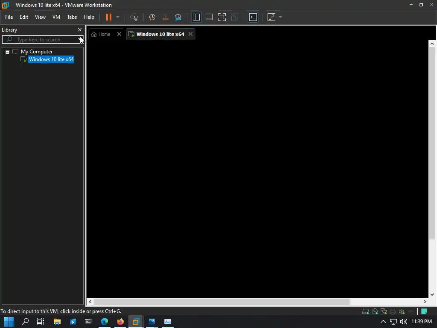The width and height of the screenshot is (437, 328).
Task: Send Ctrl+Alt+Del to the virtual machine
Action: coord(134,17)
